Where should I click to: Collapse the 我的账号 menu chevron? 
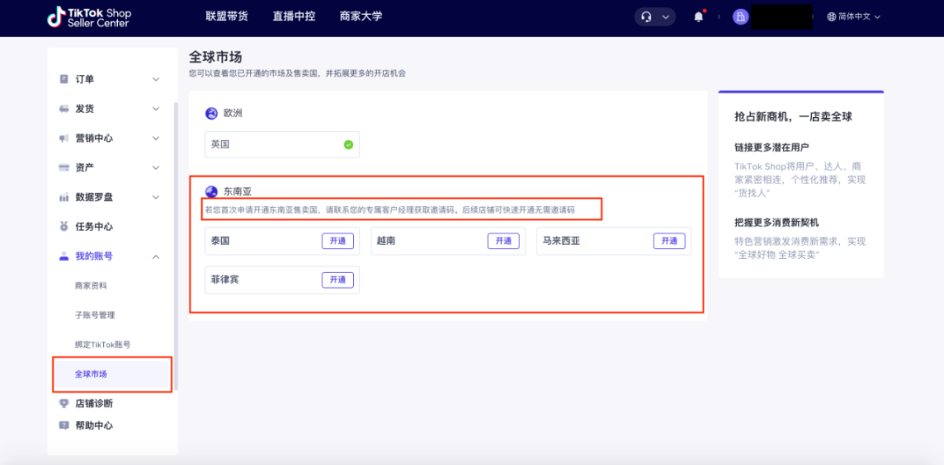156,256
